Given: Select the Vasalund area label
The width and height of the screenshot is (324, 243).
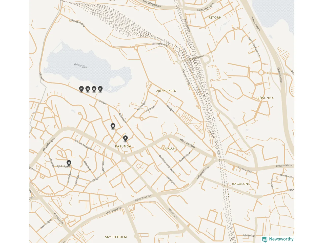Looking at the screenshot, I should (x=170, y=149).
